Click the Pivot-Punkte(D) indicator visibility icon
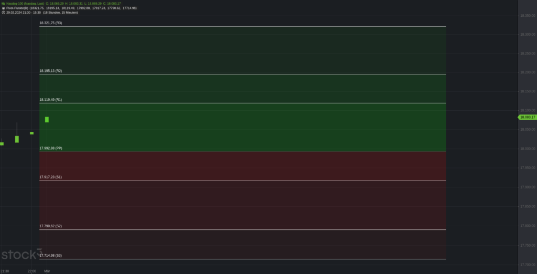537x274 pixels. 4,8
